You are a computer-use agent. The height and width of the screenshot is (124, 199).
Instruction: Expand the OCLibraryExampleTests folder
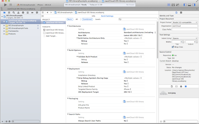click(x=4, y=28)
